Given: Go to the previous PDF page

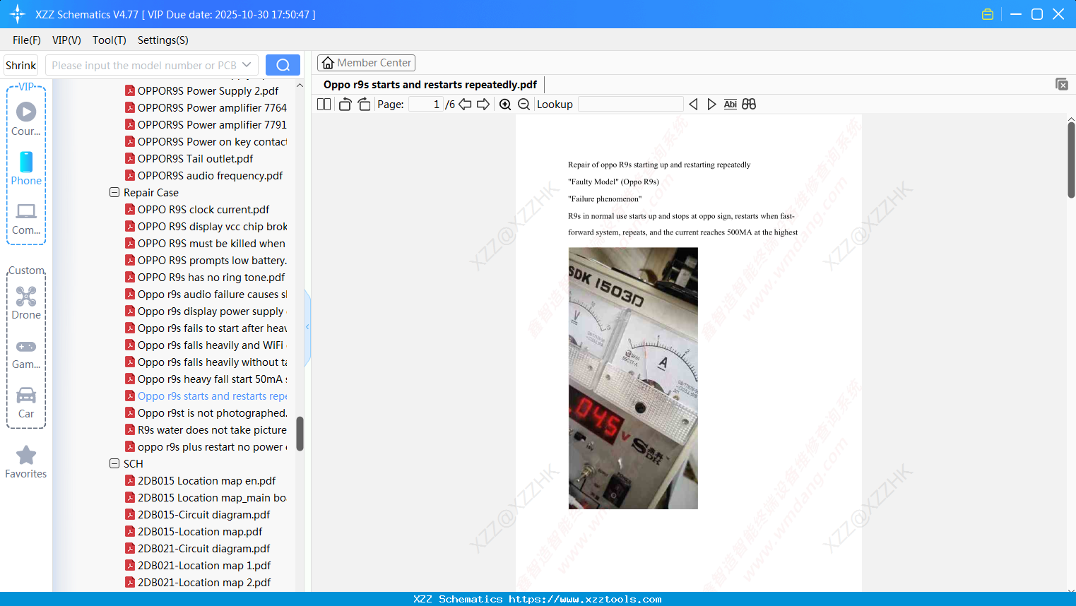Looking at the screenshot, I should coord(465,104).
